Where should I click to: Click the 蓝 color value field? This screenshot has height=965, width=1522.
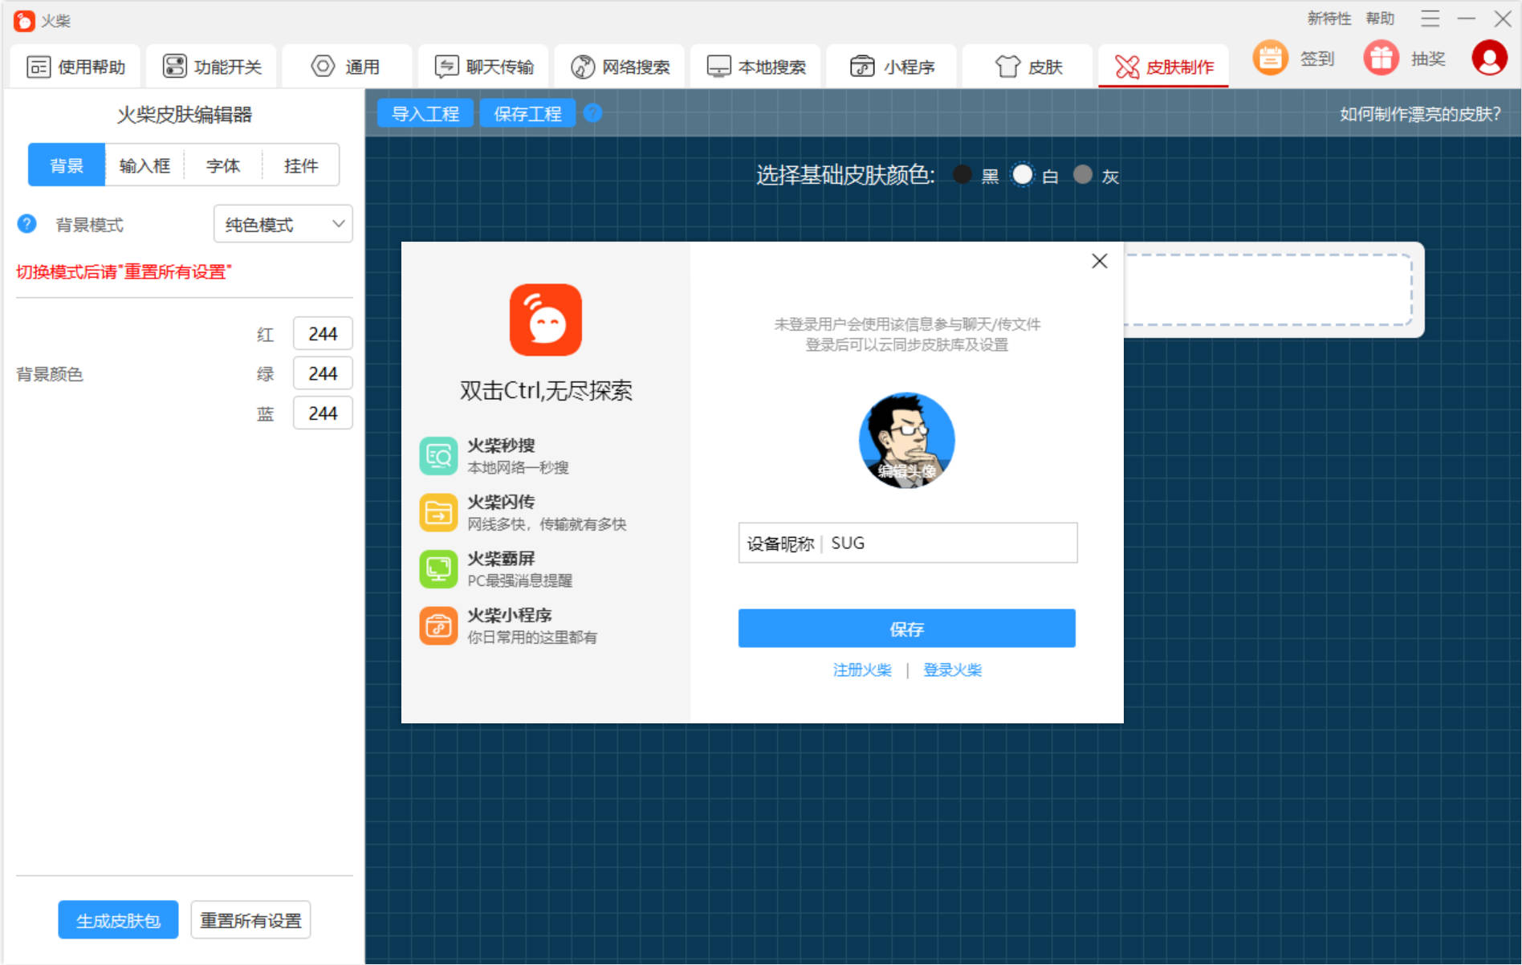323,413
